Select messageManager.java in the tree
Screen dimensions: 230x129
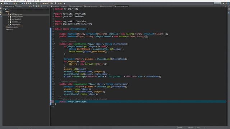coord(17,18)
